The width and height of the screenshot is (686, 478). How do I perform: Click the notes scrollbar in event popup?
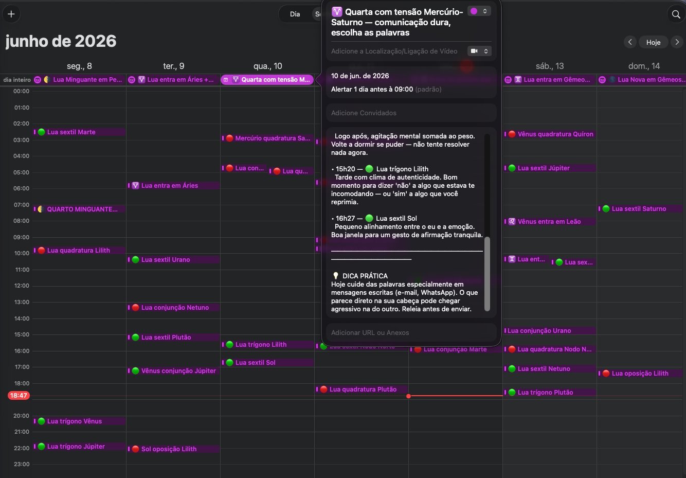[x=487, y=273]
